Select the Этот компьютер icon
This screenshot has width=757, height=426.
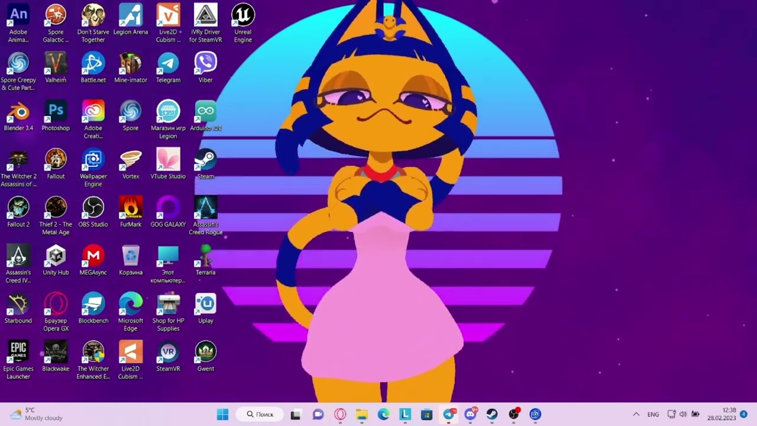click(x=168, y=264)
